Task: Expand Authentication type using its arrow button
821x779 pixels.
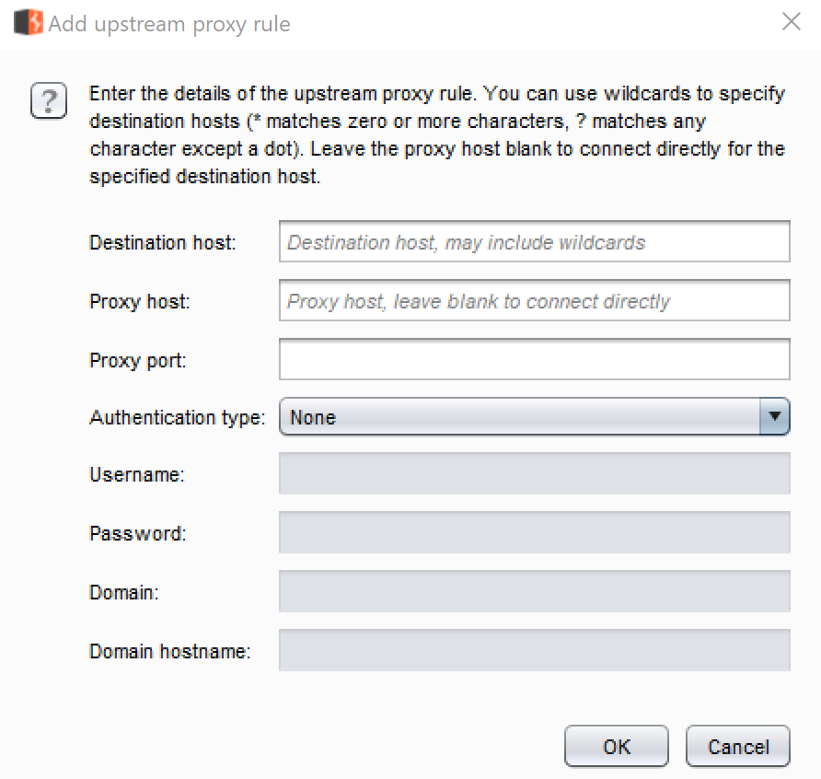Action: [x=774, y=418]
